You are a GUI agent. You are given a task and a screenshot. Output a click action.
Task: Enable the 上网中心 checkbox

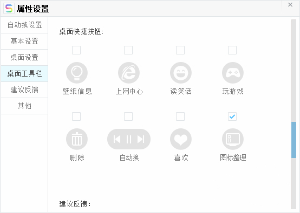pyautogui.click(x=128, y=50)
